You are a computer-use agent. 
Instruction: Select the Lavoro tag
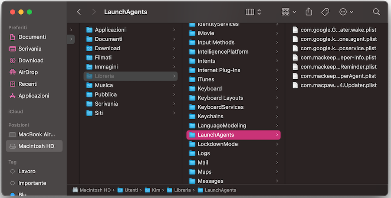34,171
